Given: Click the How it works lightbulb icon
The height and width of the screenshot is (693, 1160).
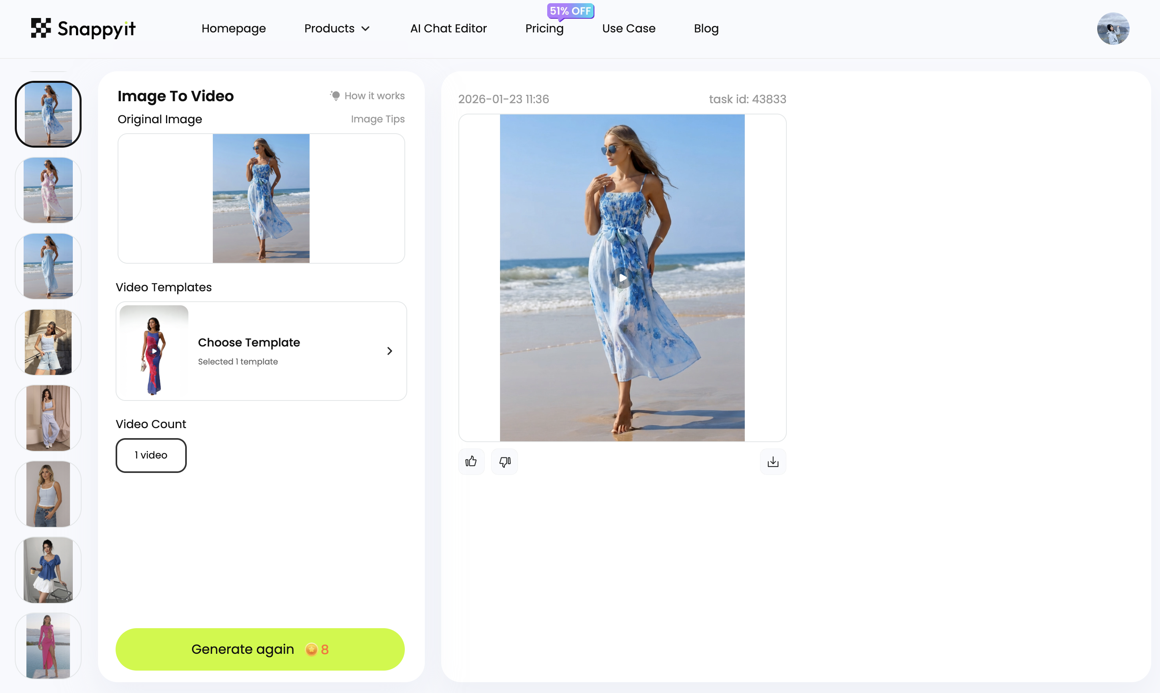Looking at the screenshot, I should tap(335, 96).
